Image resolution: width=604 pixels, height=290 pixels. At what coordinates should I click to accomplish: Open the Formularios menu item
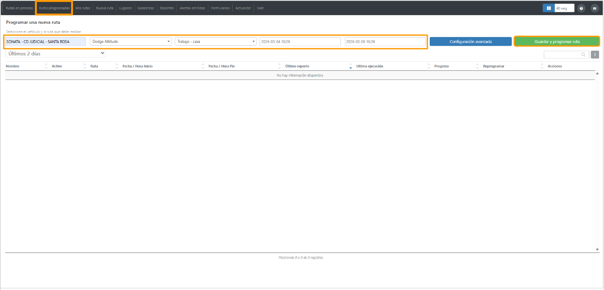220,8
